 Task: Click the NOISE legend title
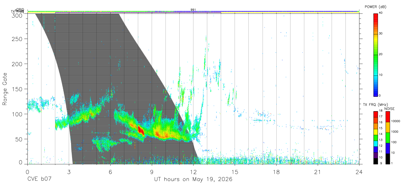click(390, 109)
